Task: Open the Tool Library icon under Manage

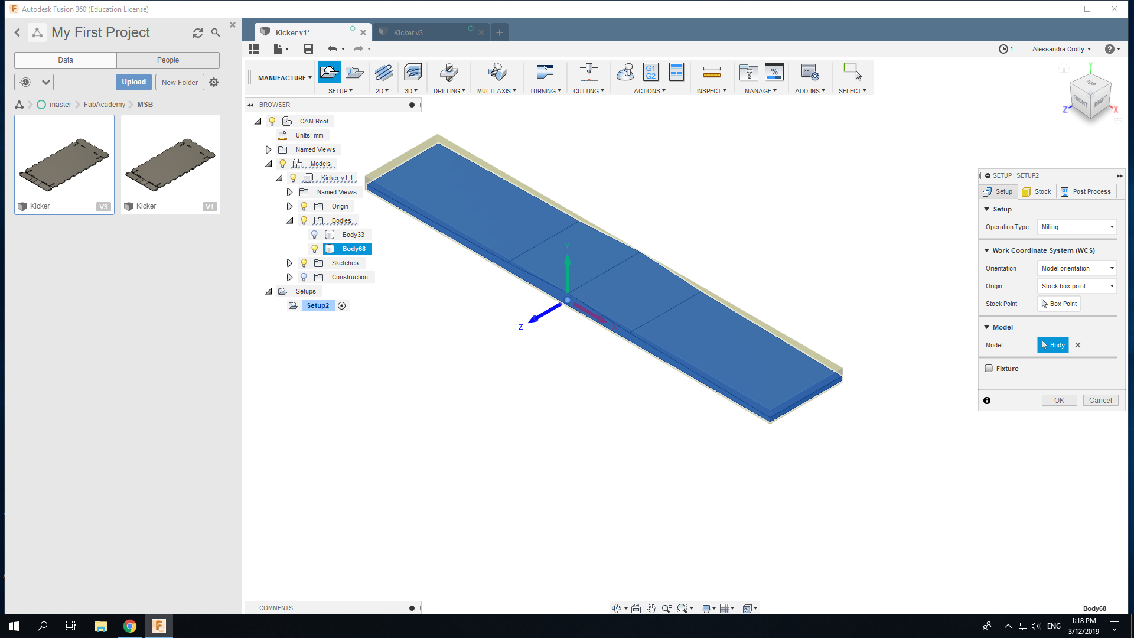Action: tap(748, 73)
